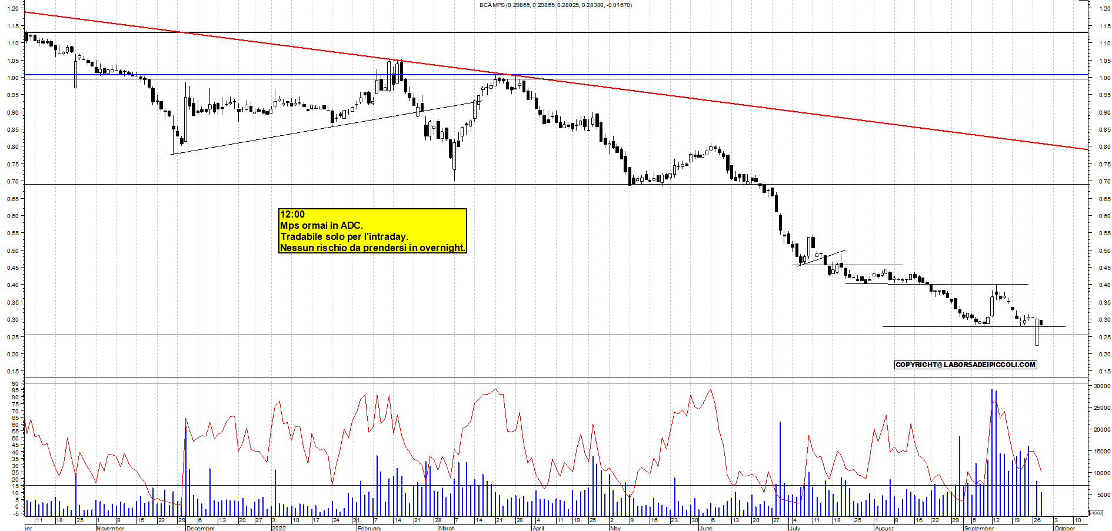The width and height of the screenshot is (1112, 531).
Task: Select the red descending trendline
Action: coord(555,81)
